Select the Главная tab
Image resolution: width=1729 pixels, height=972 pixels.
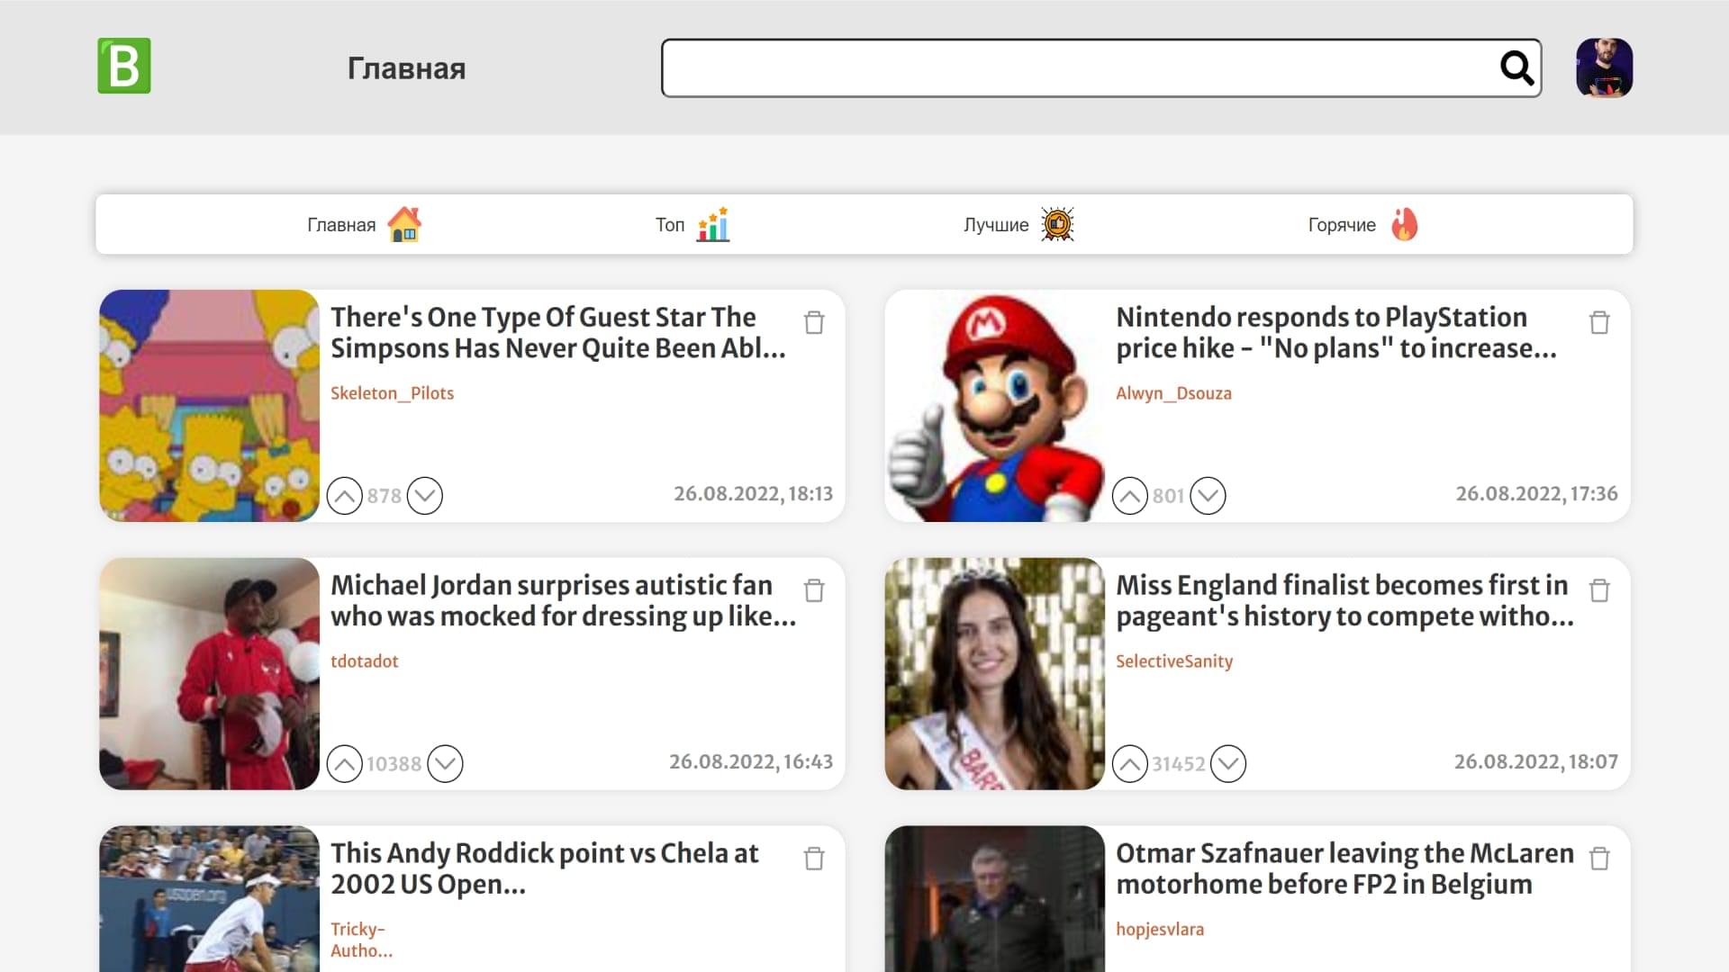364,224
